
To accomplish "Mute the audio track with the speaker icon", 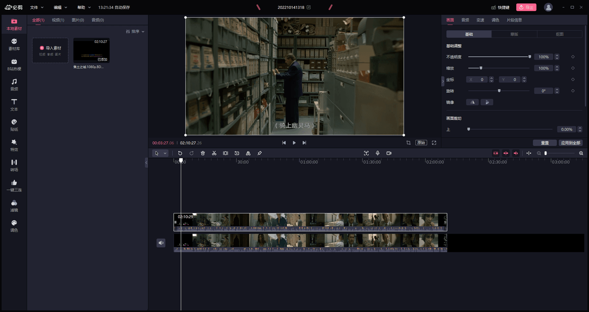I will [x=161, y=242].
